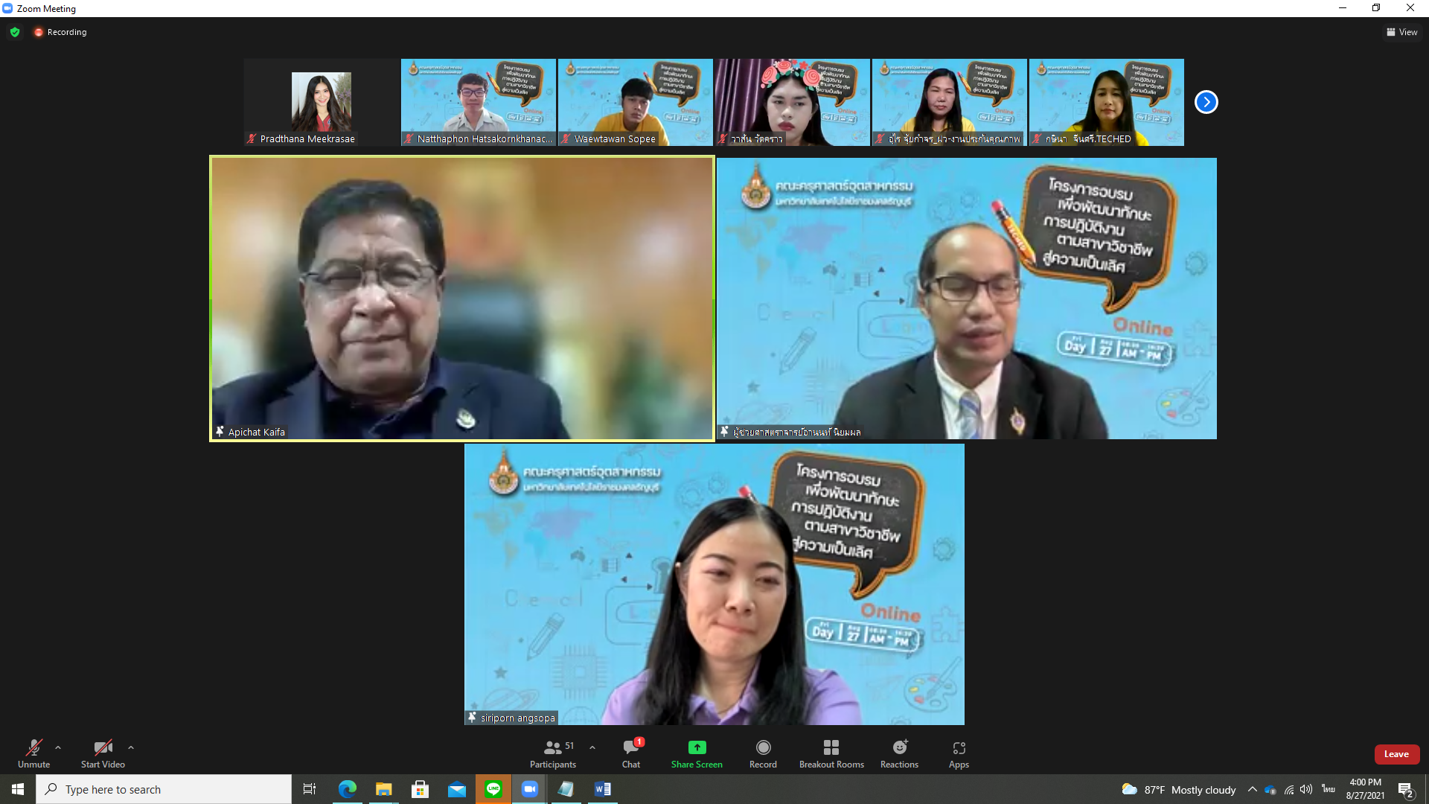Click the taskbar search box
Viewport: 1429px width, 804px height.
coord(164,789)
